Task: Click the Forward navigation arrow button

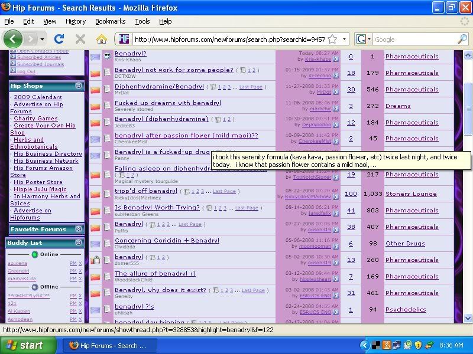Action: (31, 39)
